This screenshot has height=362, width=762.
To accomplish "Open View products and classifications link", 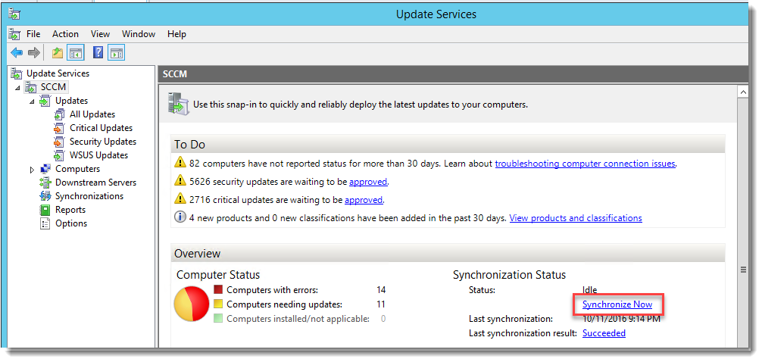I will tap(575, 218).
